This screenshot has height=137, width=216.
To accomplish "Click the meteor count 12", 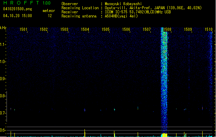I will 50,16.
